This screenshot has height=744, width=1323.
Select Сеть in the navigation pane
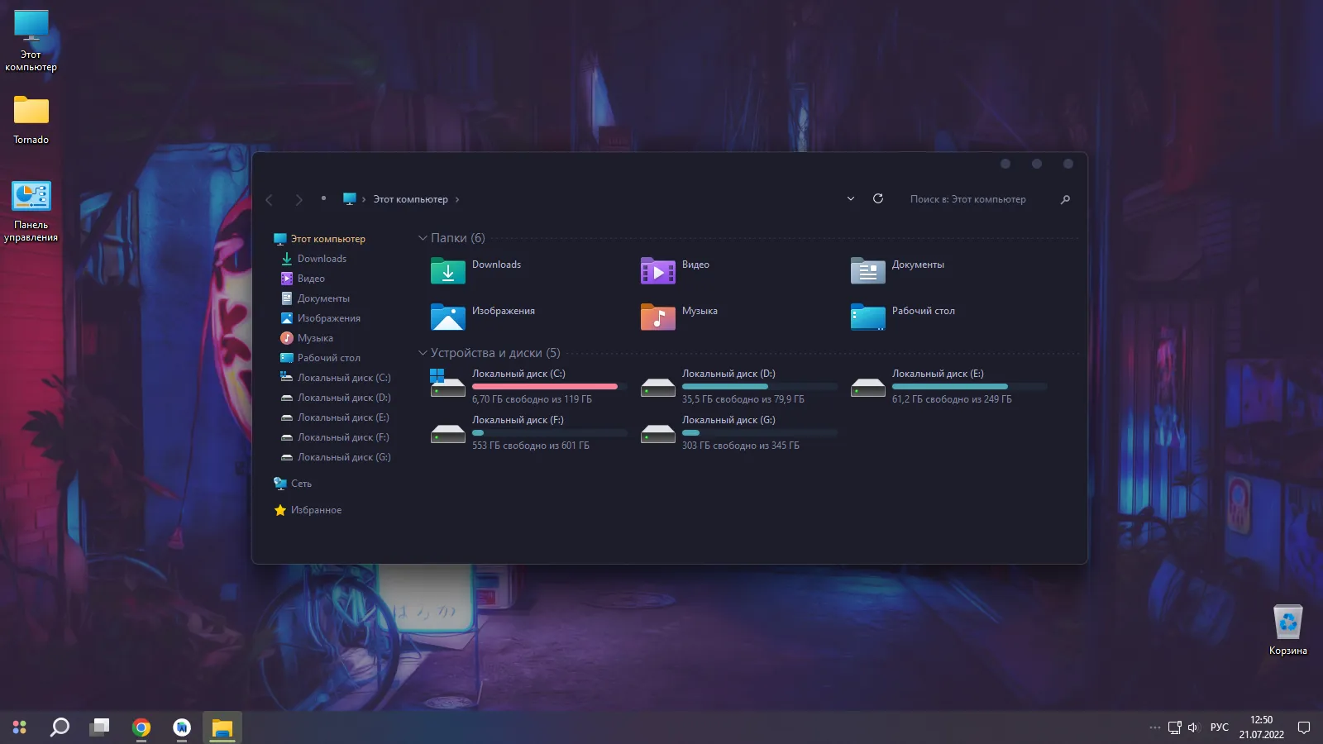coord(293,484)
